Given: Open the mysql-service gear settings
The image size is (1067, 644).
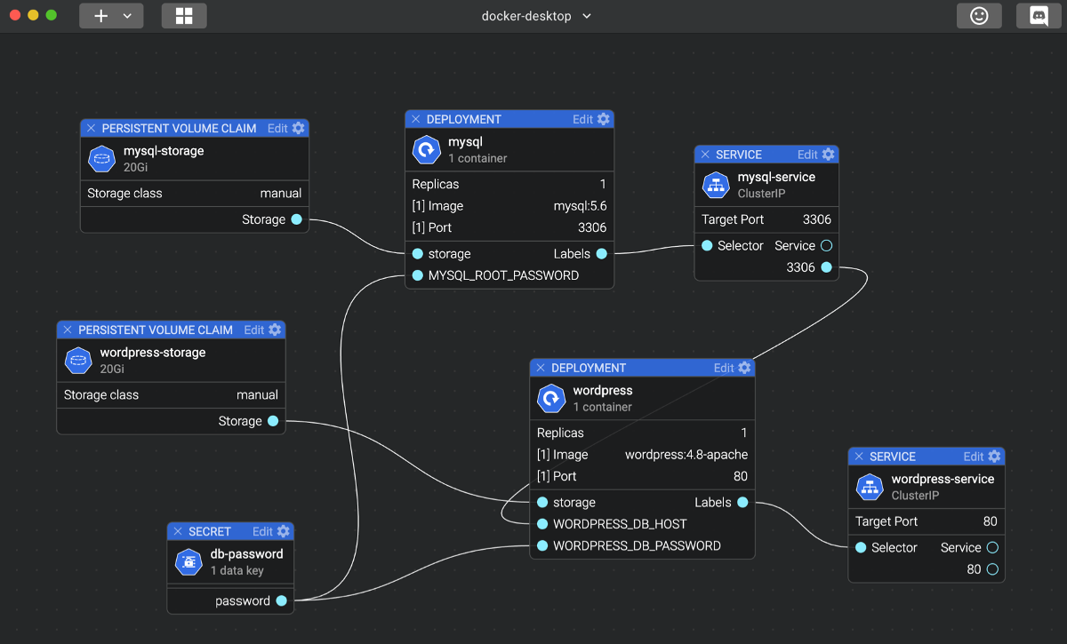Looking at the screenshot, I should tap(829, 155).
